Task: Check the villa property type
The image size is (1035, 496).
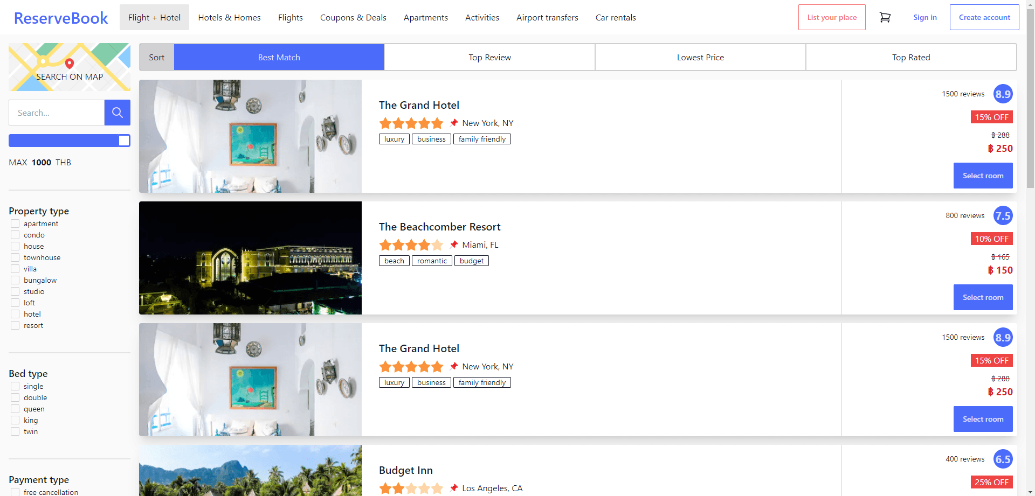Action: [15, 269]
